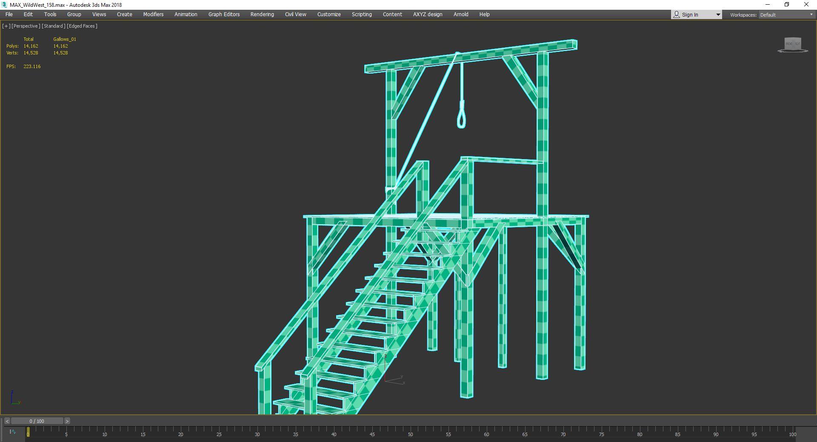Expand the Workspaces Default dropdown
Screen dimensions: 817x442
pos(786,15)
